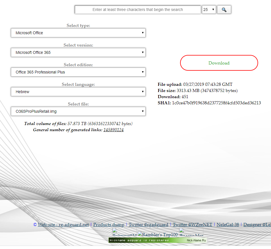Click the "Select version:" label
271x249 pixels.
point(78,45)
